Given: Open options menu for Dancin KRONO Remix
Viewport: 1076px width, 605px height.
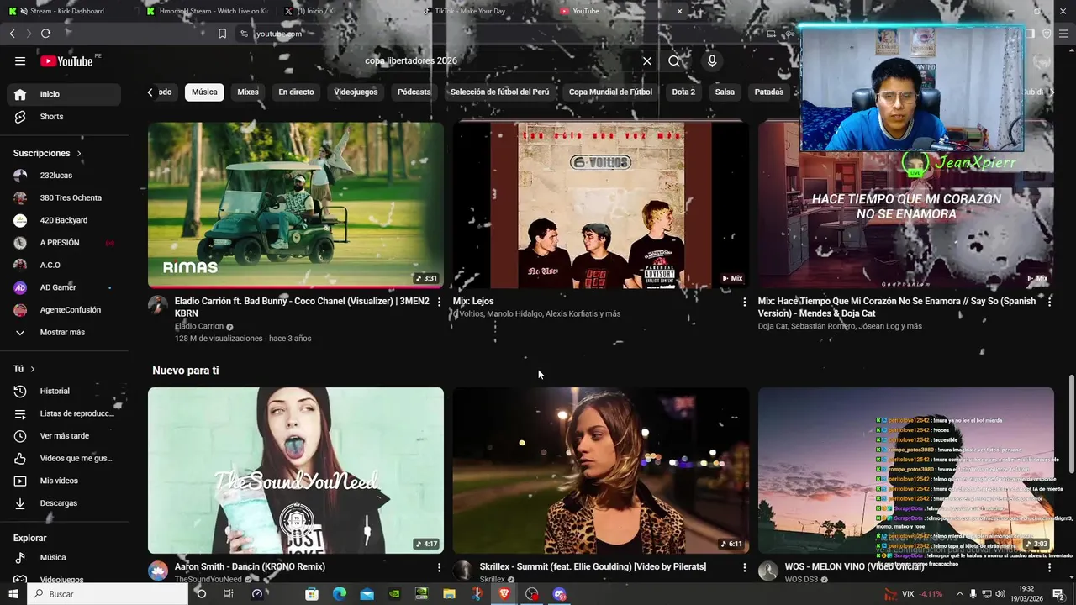Looking at the screenshot, I should [x=439, y=567].
